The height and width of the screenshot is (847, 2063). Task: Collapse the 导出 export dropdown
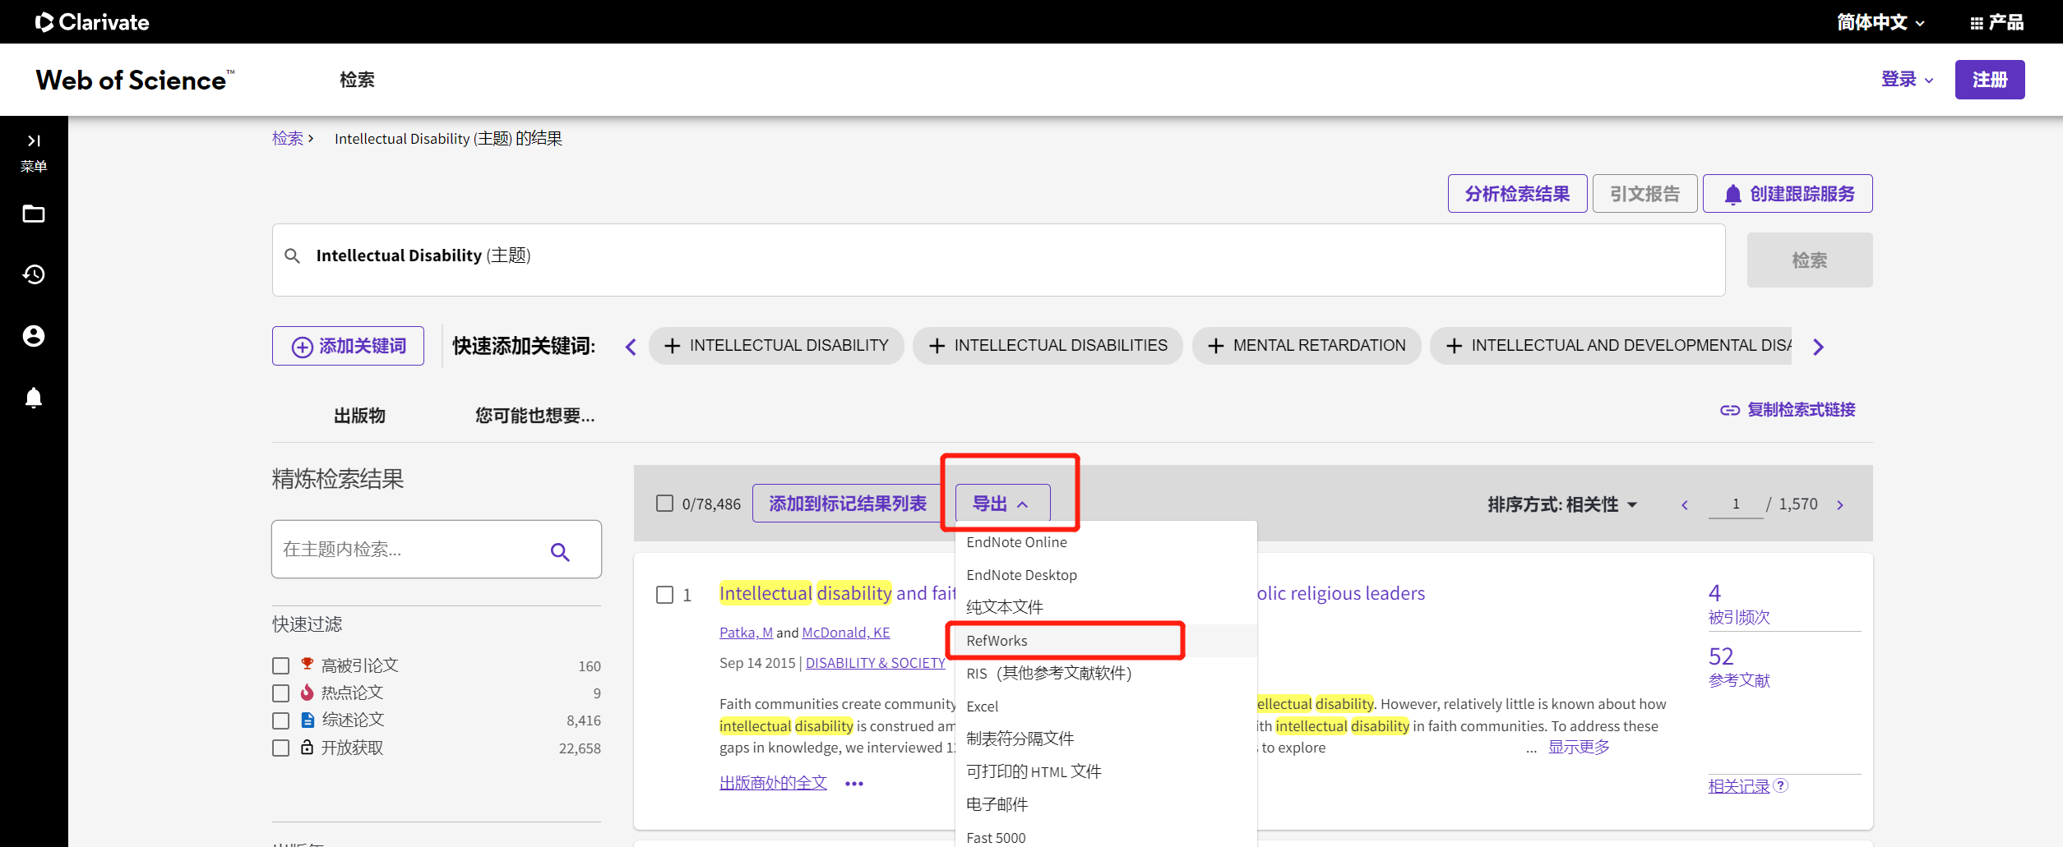(1000, 503)
